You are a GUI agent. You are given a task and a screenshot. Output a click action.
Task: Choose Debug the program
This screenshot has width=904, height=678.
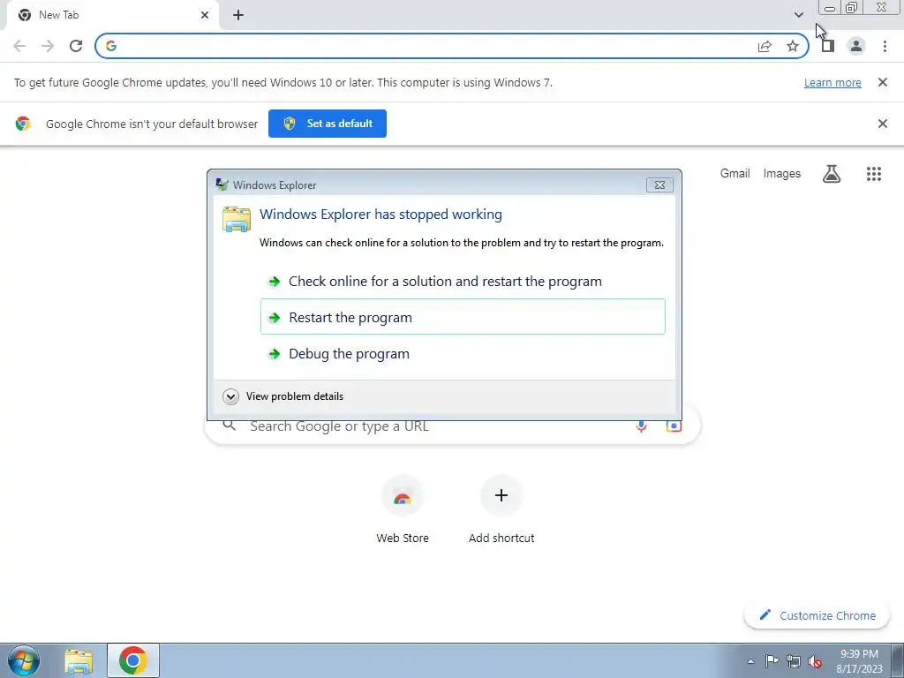point(463,353)
